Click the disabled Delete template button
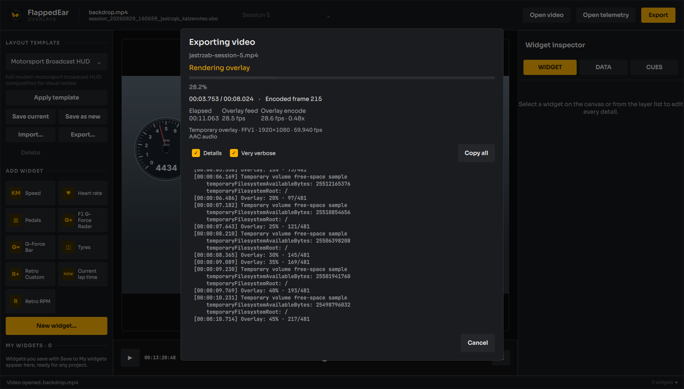Image resolution: width=684 pixels, height=389 pixels. [30, 153]
